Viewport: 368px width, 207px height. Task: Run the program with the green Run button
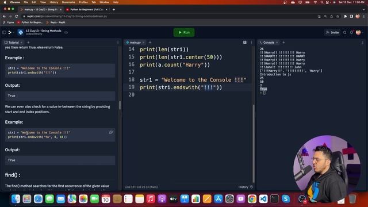184,32
